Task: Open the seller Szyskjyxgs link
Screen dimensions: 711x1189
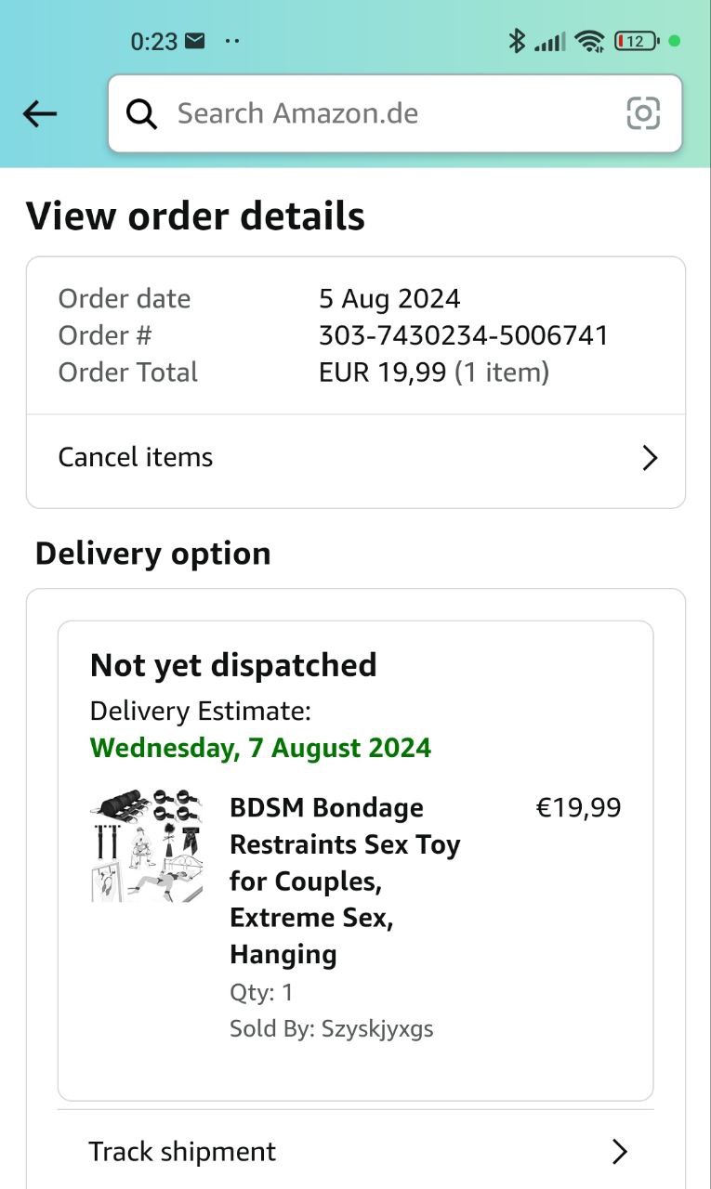Action: (x=376, y=1029)
